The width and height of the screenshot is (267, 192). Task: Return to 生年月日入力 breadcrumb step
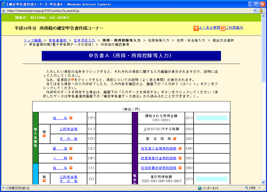[x=84, y=40]
